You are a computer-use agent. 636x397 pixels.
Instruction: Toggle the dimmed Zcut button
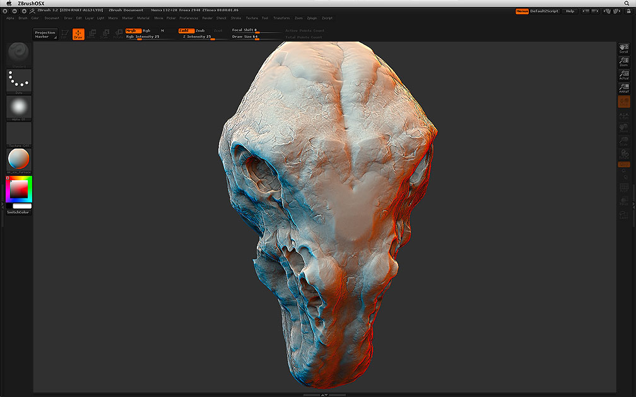click(x=218, y=31)
